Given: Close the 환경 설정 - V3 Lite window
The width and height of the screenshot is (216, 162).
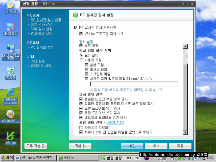Looking at the screenshot, I should [192, 4].
